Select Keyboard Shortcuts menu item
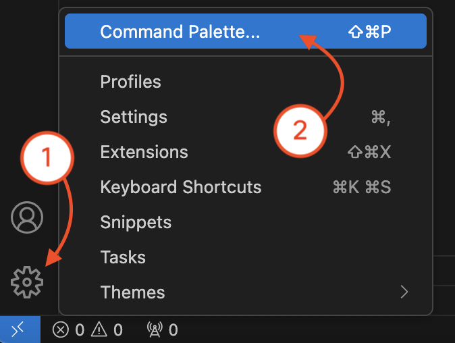The height and width of the screenshot is (343, 455). 180,187
